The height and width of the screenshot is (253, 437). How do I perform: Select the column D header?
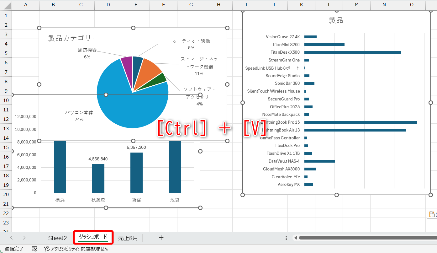[x=108, y=5]
